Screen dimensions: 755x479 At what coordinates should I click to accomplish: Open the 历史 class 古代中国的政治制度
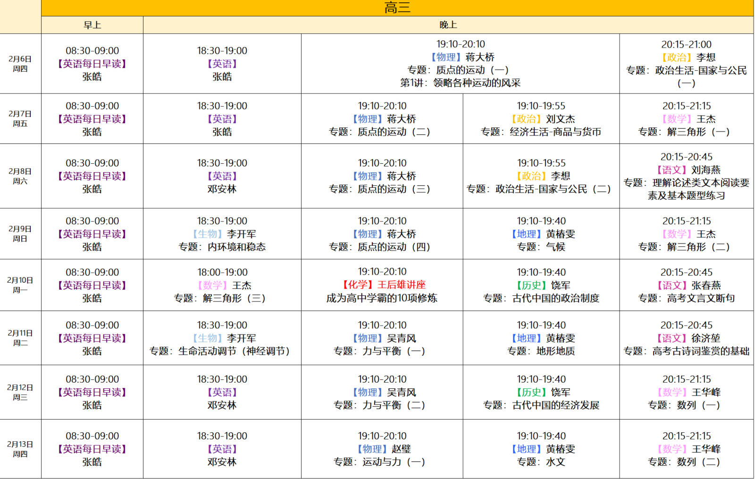point(541,285)
